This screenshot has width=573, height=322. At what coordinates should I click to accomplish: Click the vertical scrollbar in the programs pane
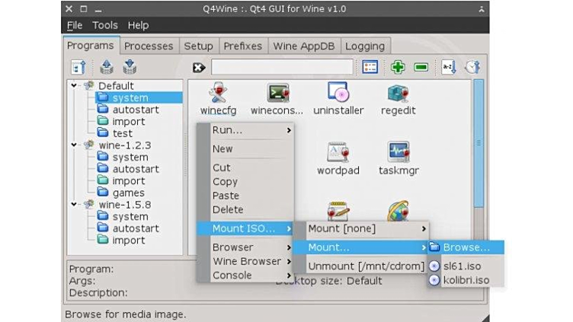479,152
